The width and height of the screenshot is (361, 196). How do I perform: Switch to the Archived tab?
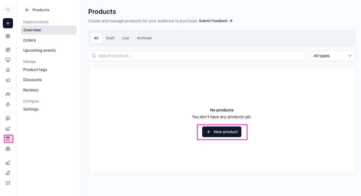tap(144, 38)
